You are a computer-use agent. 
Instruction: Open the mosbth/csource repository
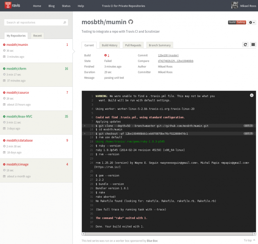18,93
